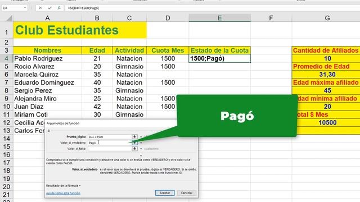
Task: Click Eduardo Dominguez's age cell 40
Action: point(97,82)
